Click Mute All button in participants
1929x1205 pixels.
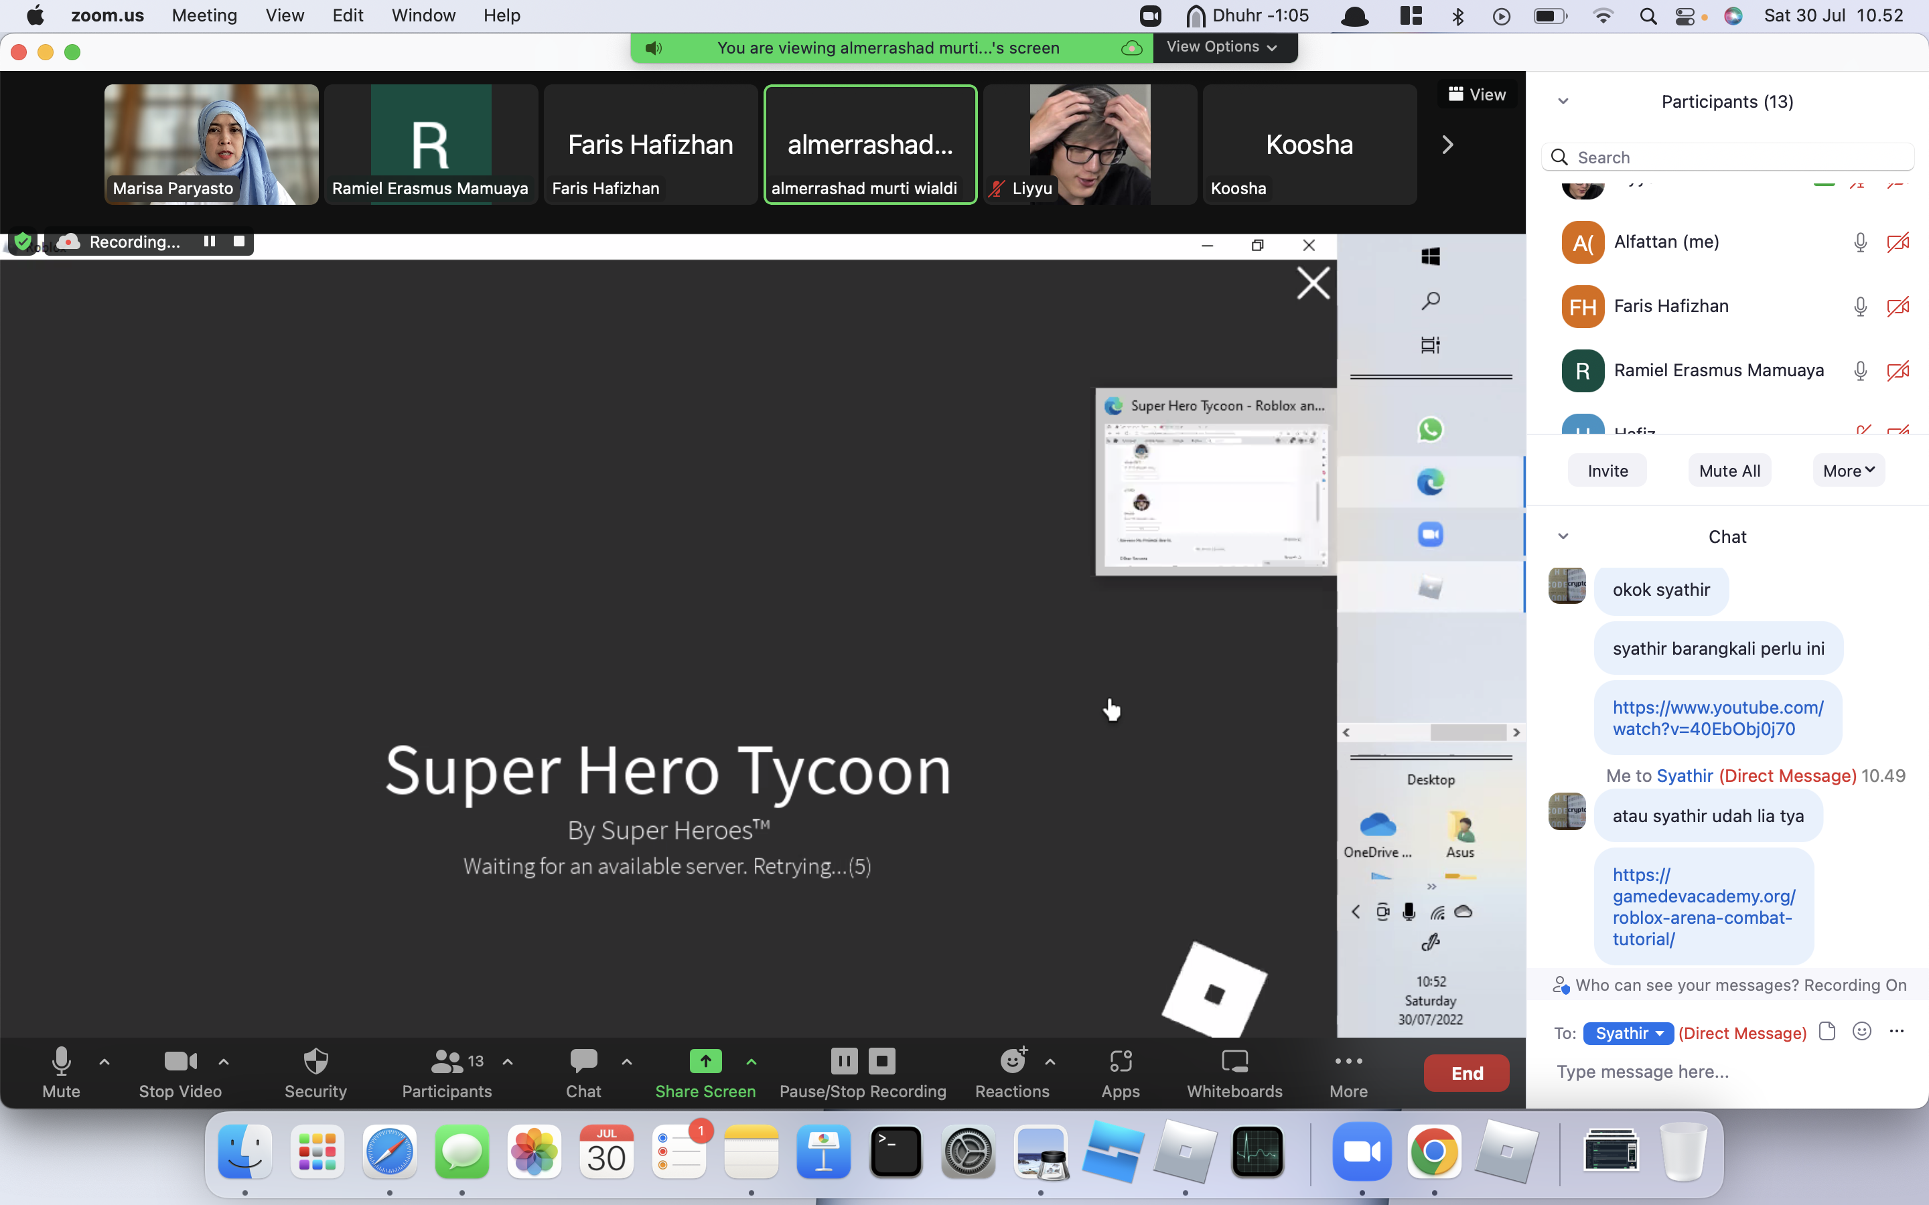tap(1729, 471)
